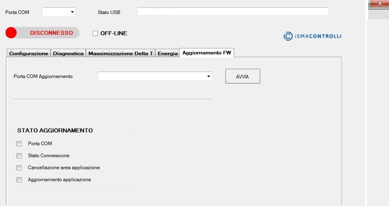Image resolution: width=389 pixels, height=206 pixels.
Task: Select the Energia tab
Action: 168,54
